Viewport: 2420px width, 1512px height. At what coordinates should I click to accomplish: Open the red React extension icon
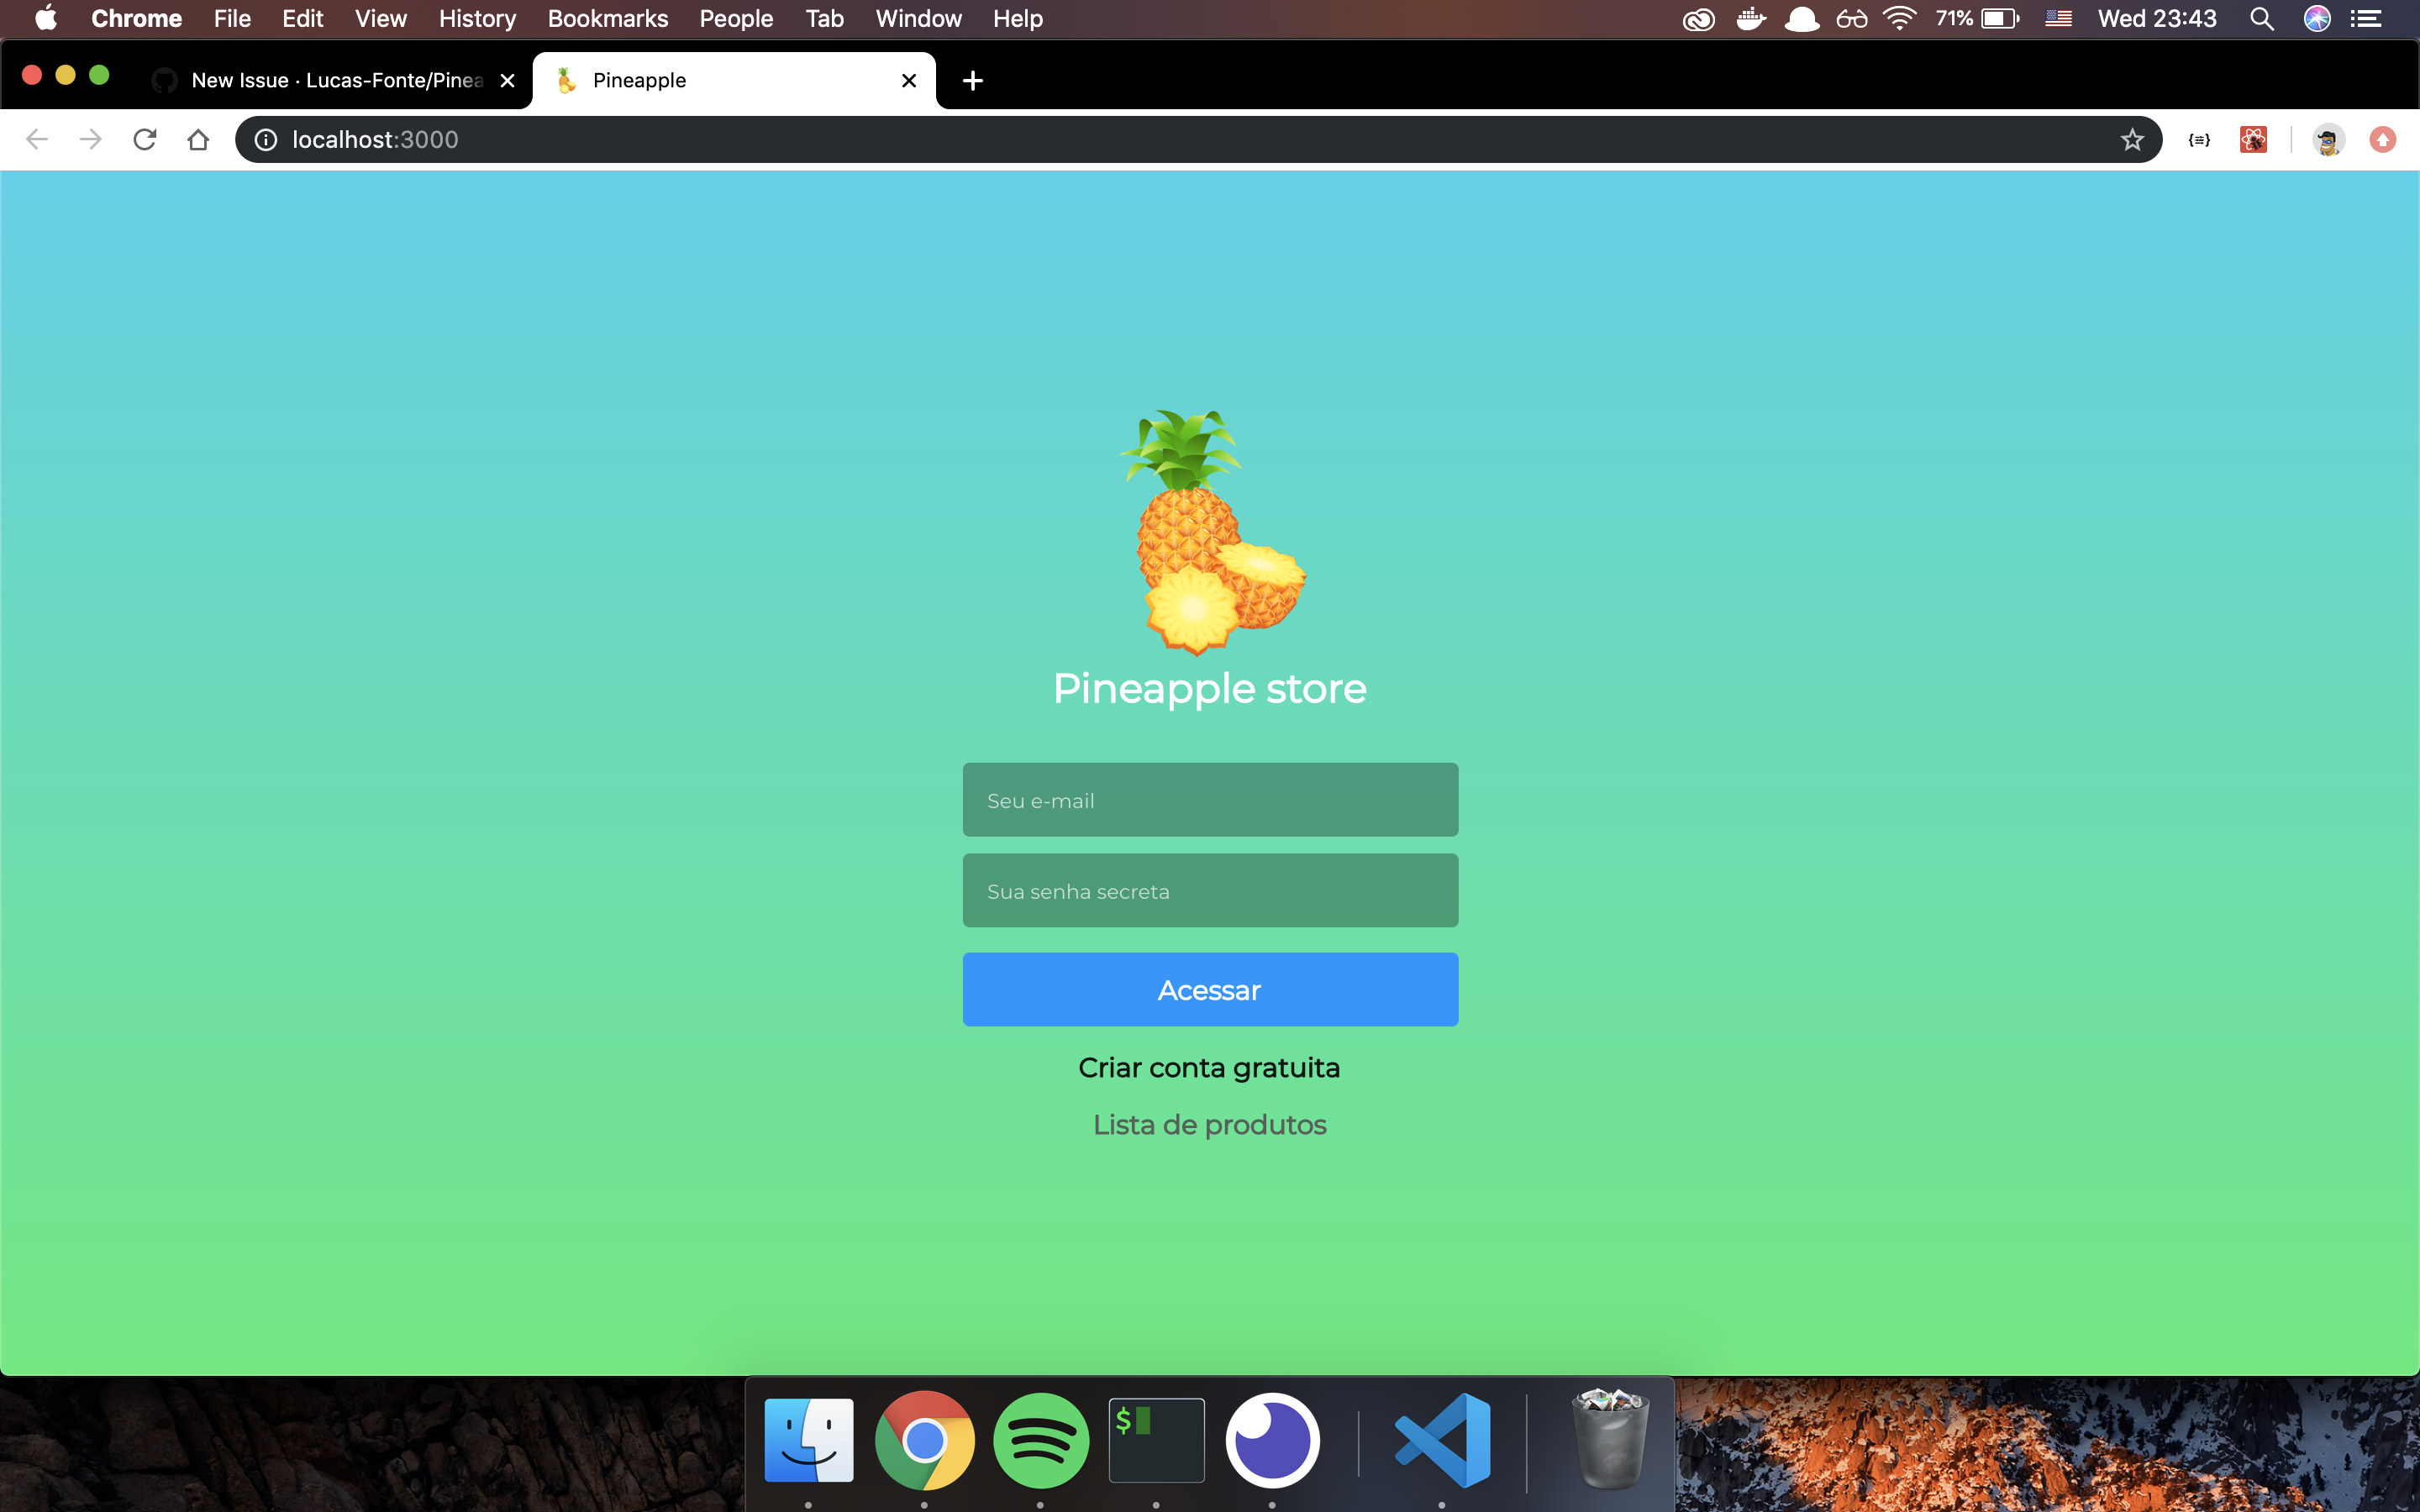coord(2253,140)
